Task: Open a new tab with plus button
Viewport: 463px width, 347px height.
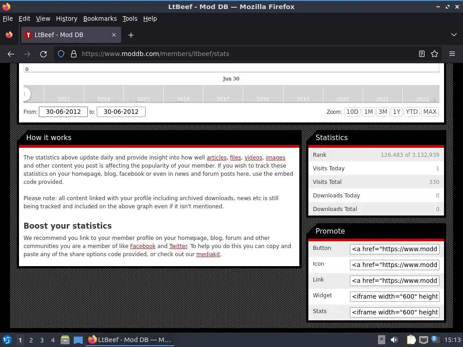Action: click(x=131, y=35)
